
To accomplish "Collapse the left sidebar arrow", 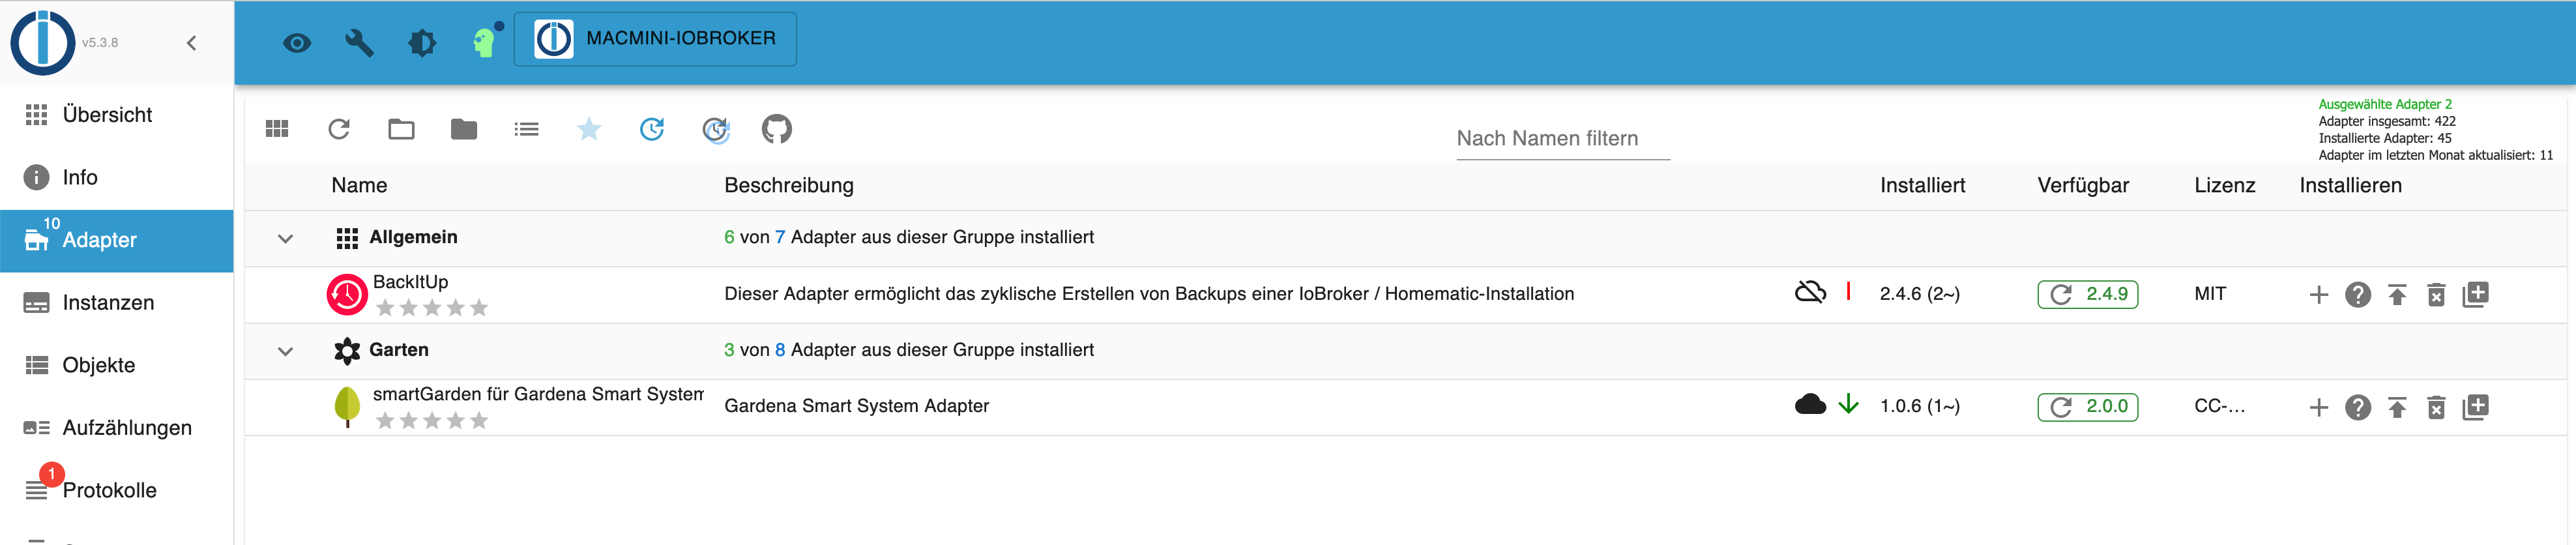I will (191, 42).
